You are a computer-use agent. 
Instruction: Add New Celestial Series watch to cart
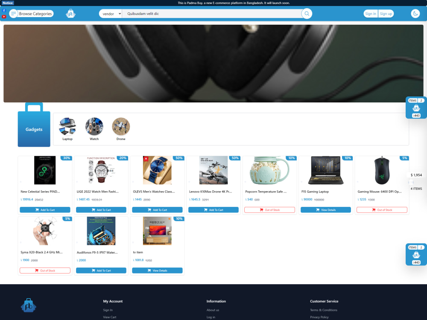click(45, 210)
